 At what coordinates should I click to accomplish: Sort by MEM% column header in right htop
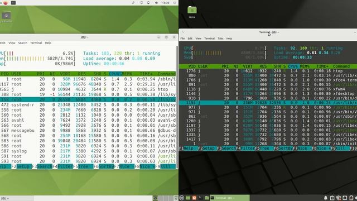305,66
